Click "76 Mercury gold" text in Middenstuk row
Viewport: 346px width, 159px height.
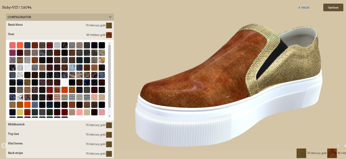click(x=96, y=125)
